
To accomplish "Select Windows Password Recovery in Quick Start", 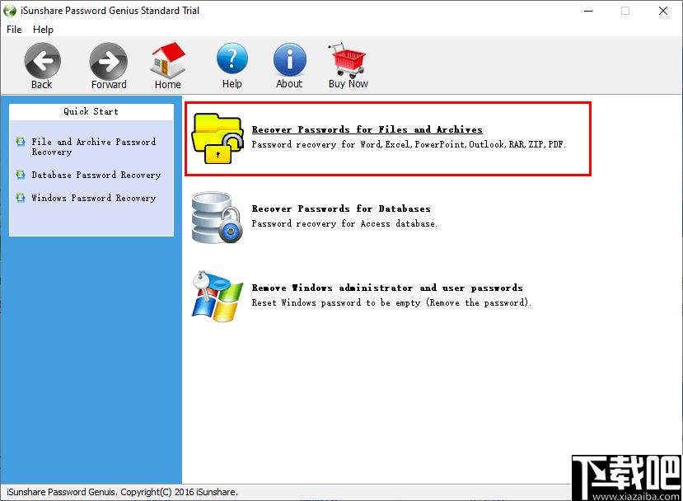I will (x=94, y=198).
